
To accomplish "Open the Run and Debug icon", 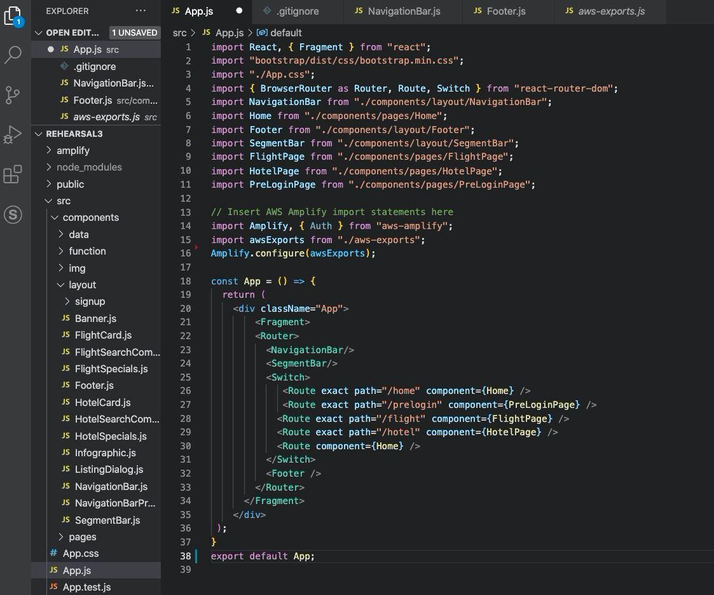I will point(13,134).
